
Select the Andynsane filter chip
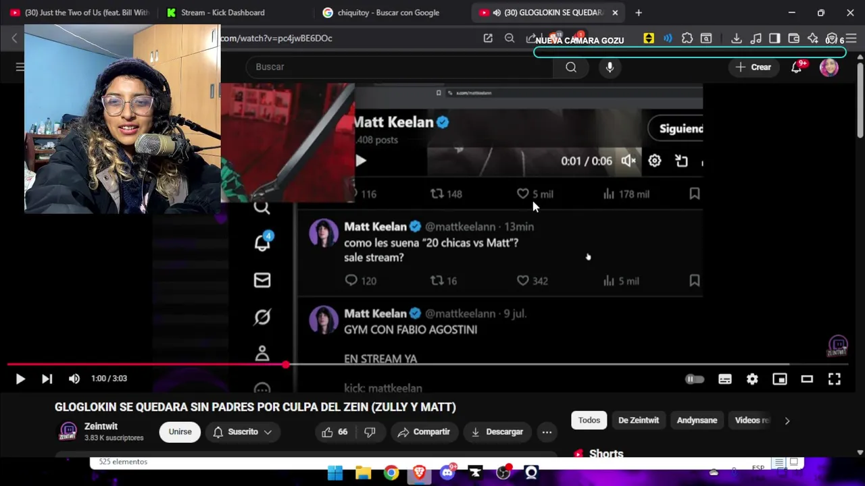[697, 421]
